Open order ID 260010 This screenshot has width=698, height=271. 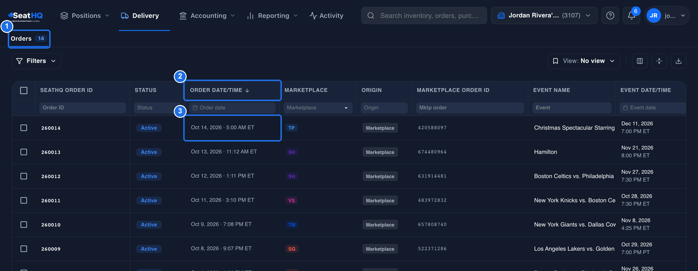click(51, 225)
